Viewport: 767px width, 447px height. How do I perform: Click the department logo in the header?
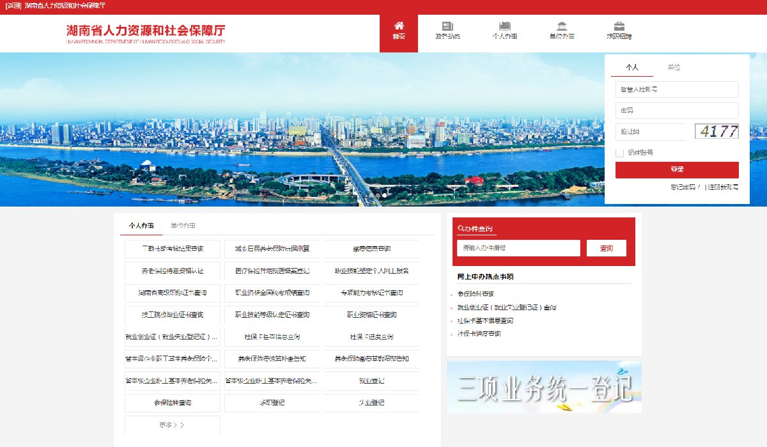146,34
